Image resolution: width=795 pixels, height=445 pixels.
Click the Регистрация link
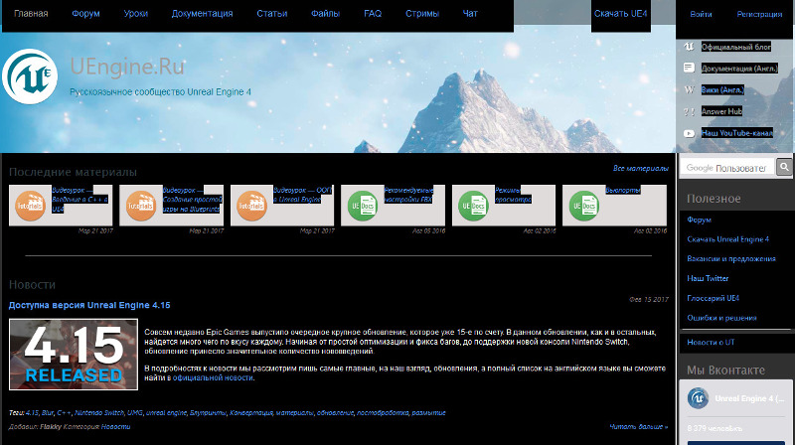click(x=759, y=14)
